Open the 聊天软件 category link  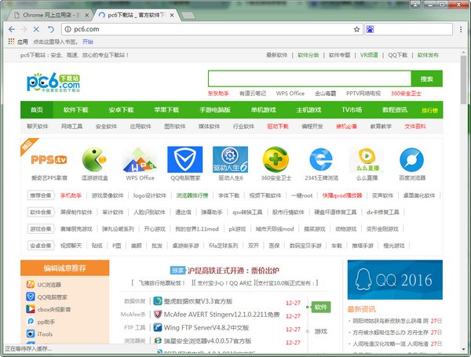pos(38,126)
